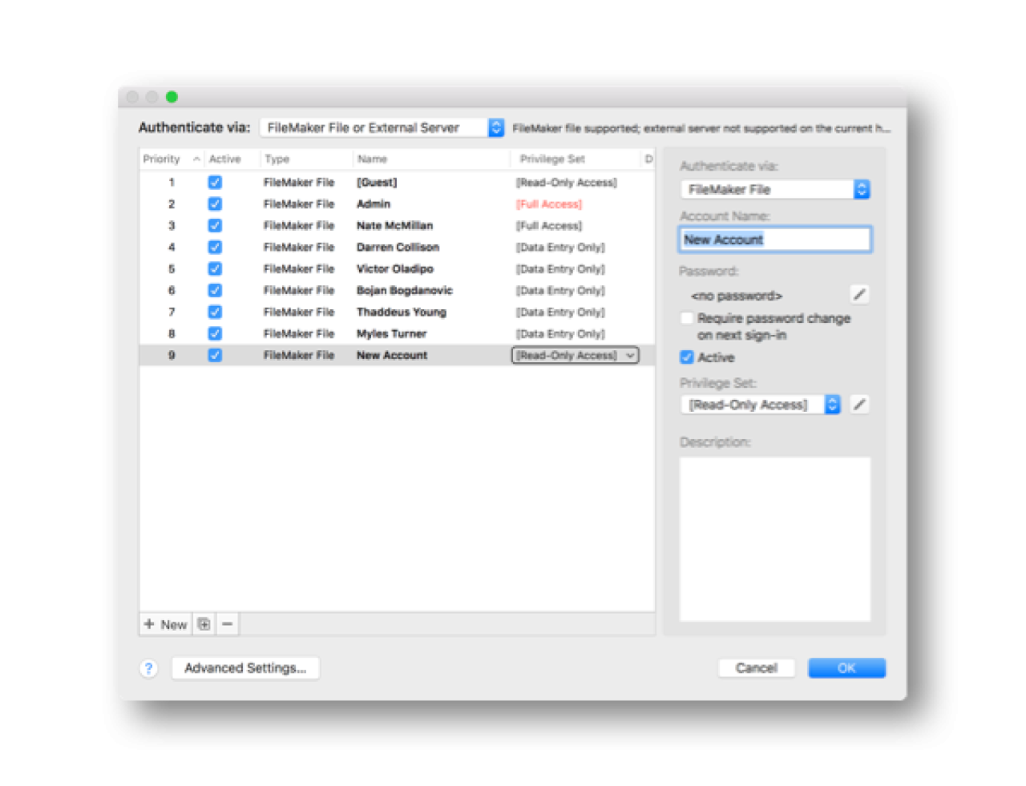Screen dimensions: 1026x786
Task: Open the top Authenticate via dropdown
Action: (382, 127)
